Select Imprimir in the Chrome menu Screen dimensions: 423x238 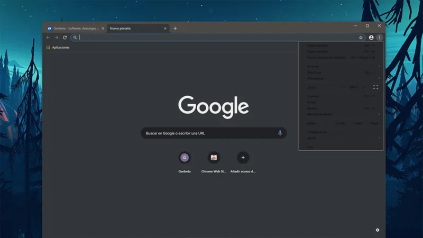coord(341,96)
